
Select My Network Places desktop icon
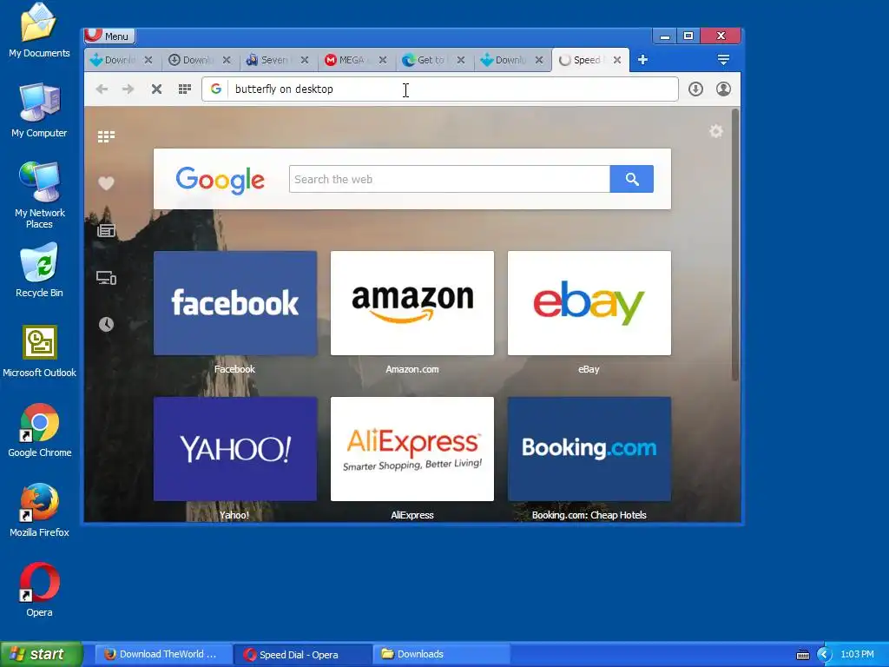point(39,195)
